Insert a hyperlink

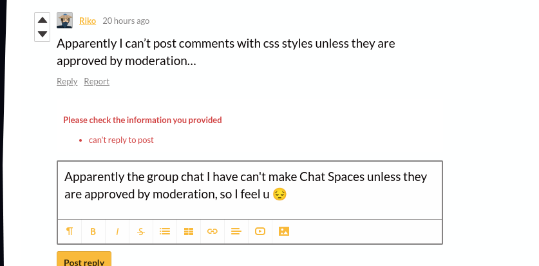212,231
